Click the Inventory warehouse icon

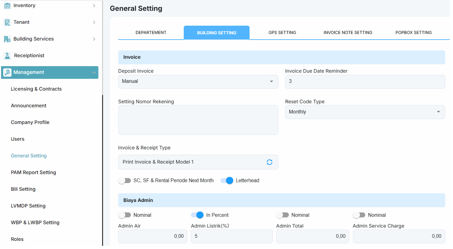pyautogui.click(x=7, y=6)
